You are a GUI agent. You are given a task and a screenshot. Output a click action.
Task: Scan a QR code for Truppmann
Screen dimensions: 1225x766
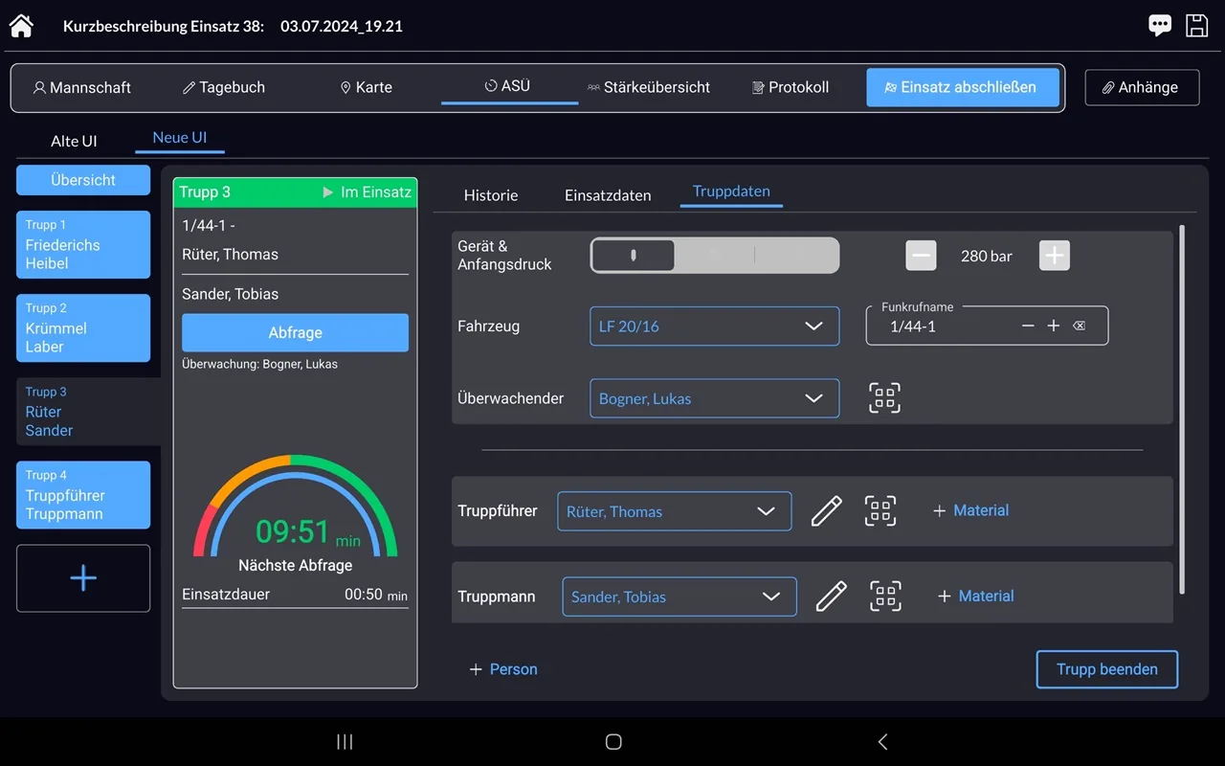coord(885,597)
